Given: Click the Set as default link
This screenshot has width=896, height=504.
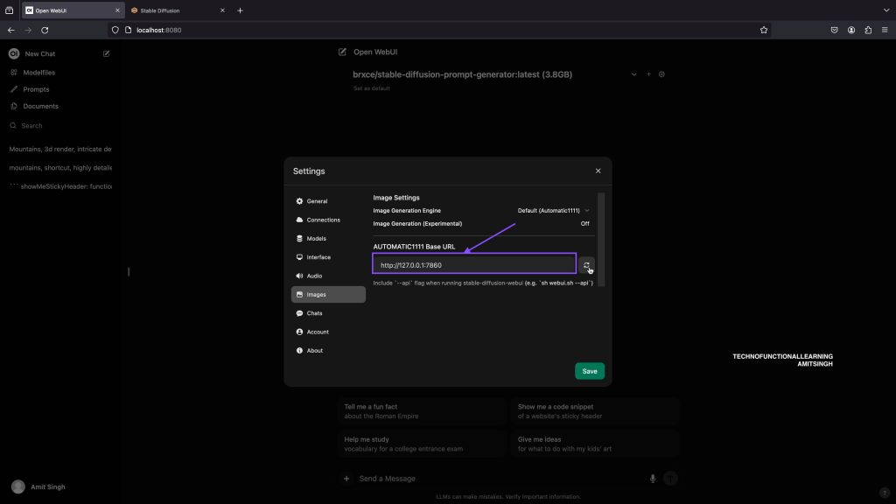Looking at the screenshot, I should click(x=371, y=88).
